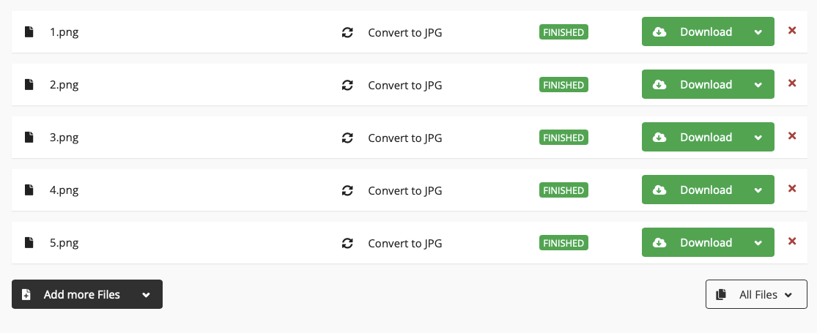This screenshot has width=817, height=333.
Task: Click the convert arrows icon for 1.png
Action: tap(347, 32)
